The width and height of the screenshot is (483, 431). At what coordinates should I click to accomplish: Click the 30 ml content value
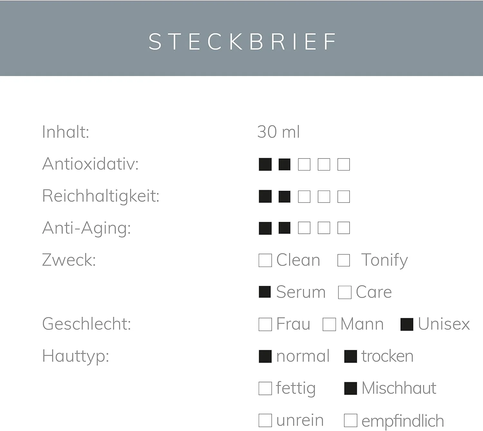coord(279,132)
